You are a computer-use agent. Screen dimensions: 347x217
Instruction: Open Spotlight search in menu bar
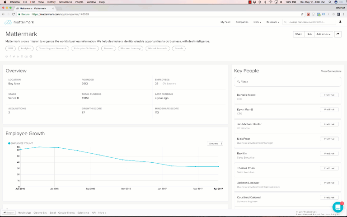(x=330, y=2)
